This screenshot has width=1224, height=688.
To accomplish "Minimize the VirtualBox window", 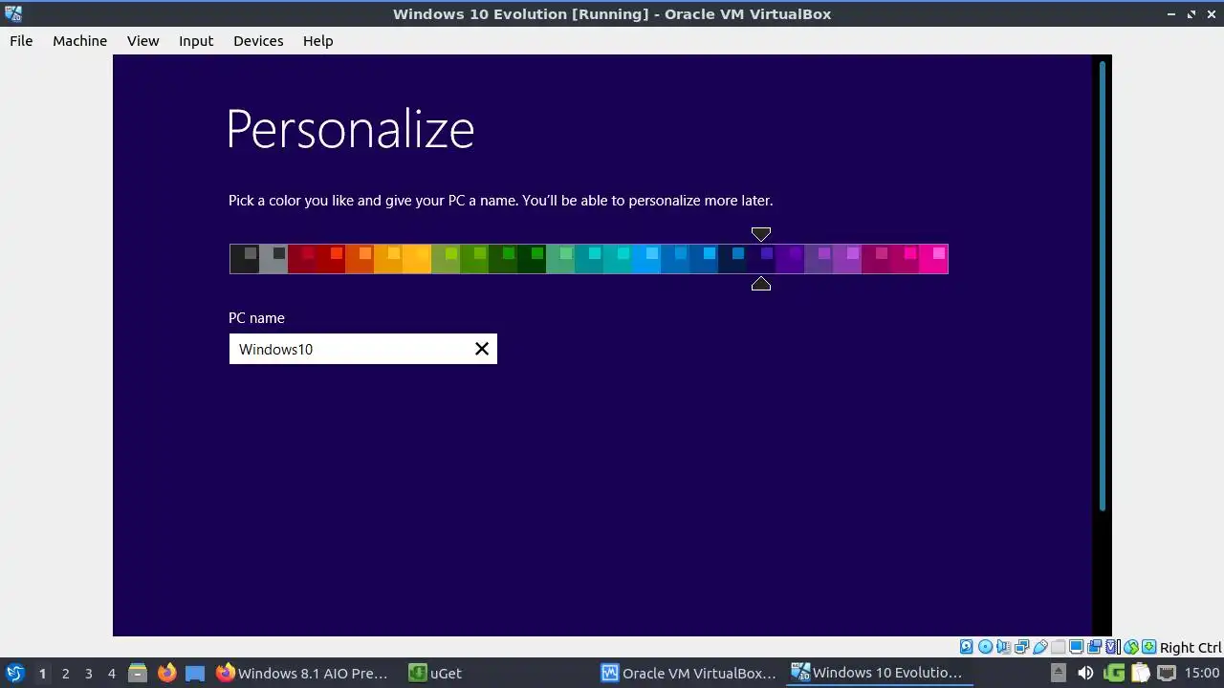I will click(x=1172, y=13).
